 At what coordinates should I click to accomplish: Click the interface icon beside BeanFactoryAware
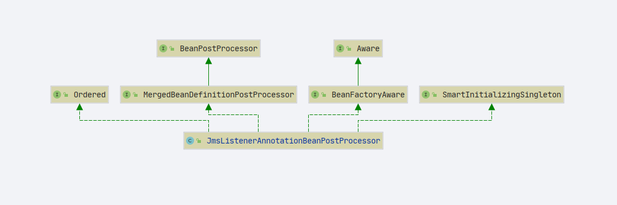[x=315, y=95]
